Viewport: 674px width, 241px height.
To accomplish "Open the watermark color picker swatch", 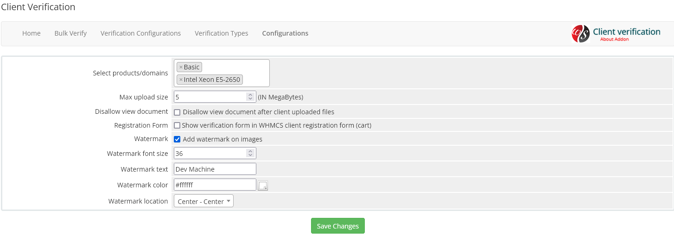I will coord(263,185).
